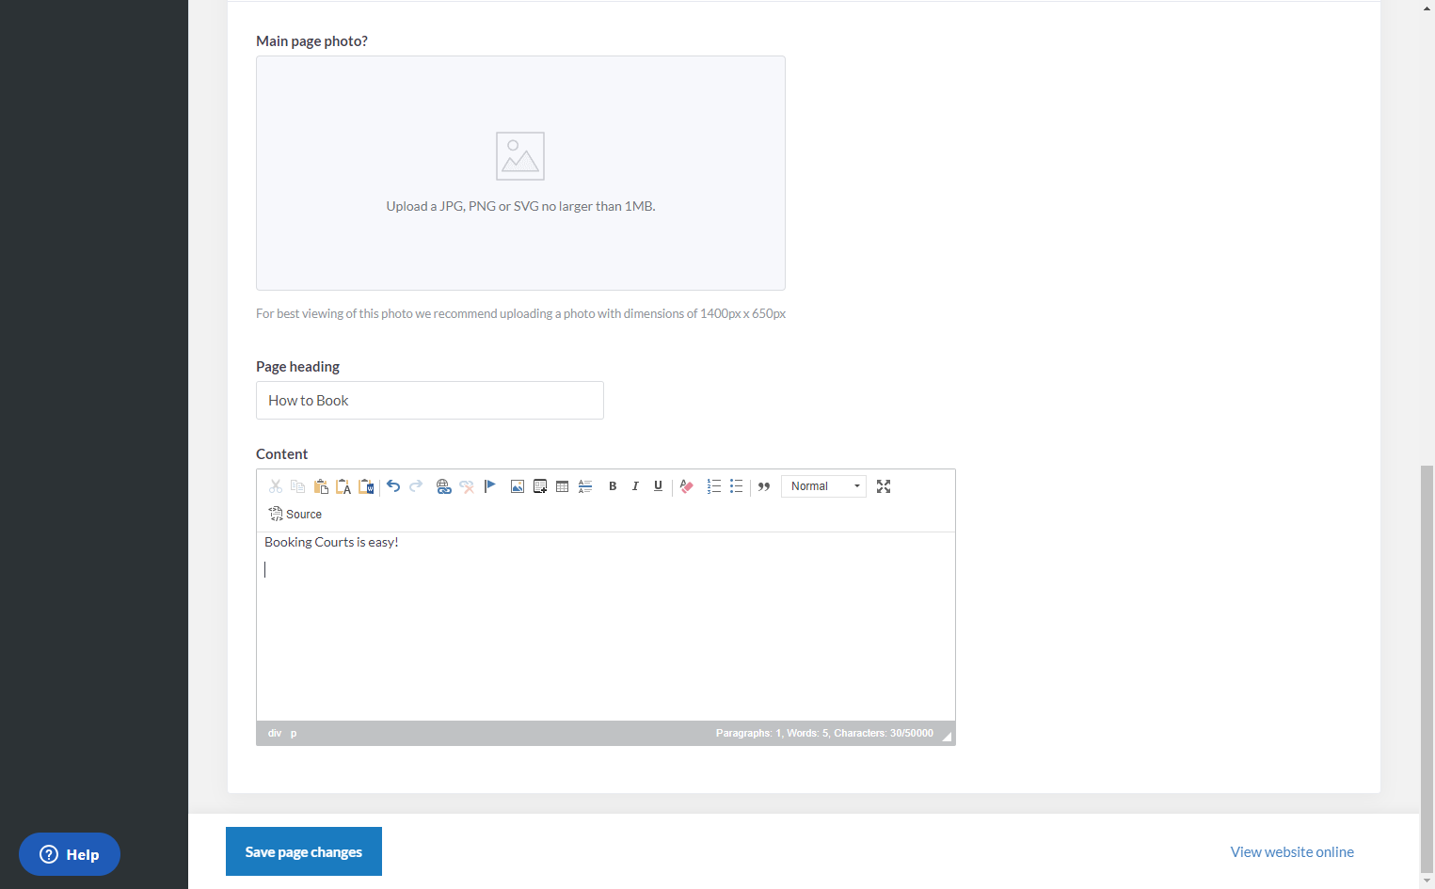Toggle underline formatting
The image size is (1435, 889).
point(658,486)
